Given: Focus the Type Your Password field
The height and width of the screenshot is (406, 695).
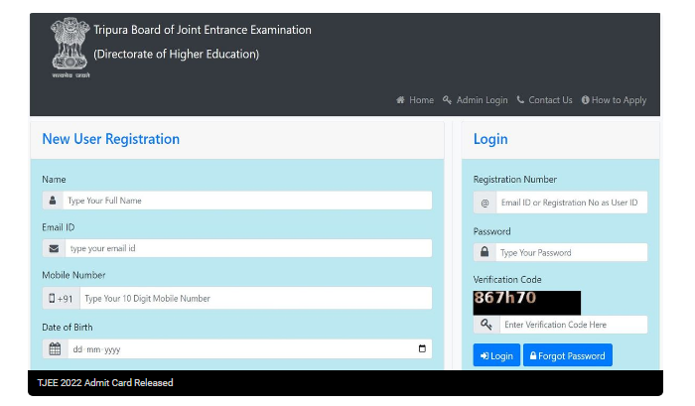Looking at the screenshot, I should click(571, 252).
